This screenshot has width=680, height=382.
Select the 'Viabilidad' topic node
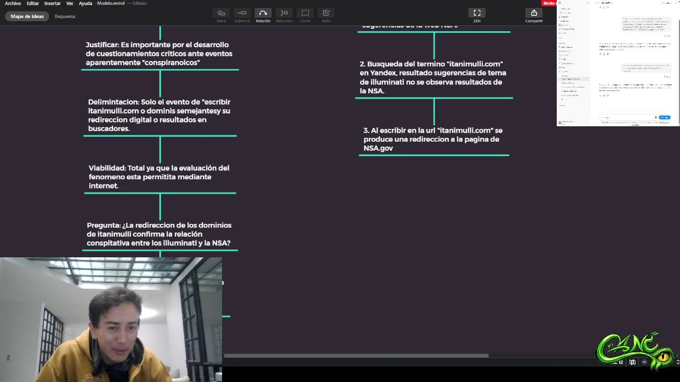159,177
